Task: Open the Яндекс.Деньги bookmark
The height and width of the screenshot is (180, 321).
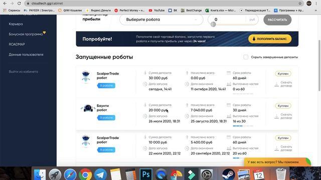Action: coord(98,10)
